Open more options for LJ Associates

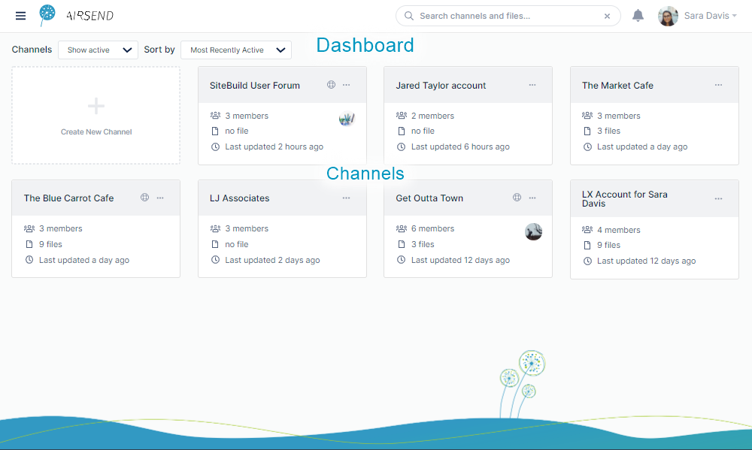[346, 198]
